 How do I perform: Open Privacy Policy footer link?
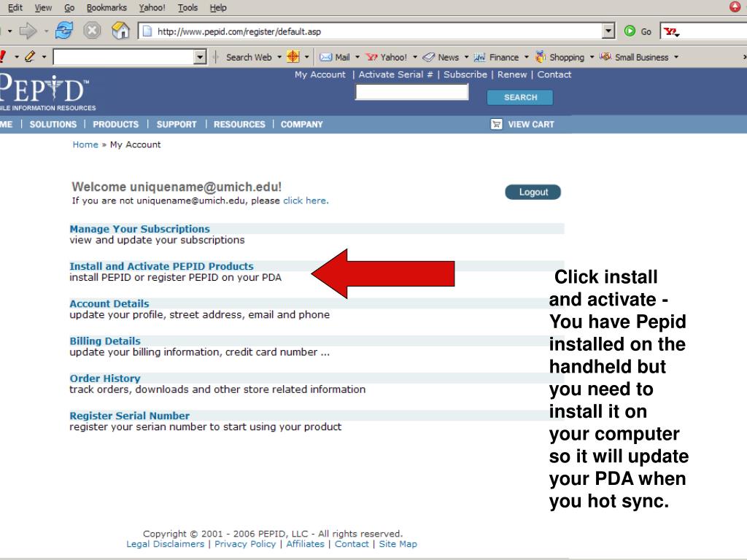pos(245,544)
